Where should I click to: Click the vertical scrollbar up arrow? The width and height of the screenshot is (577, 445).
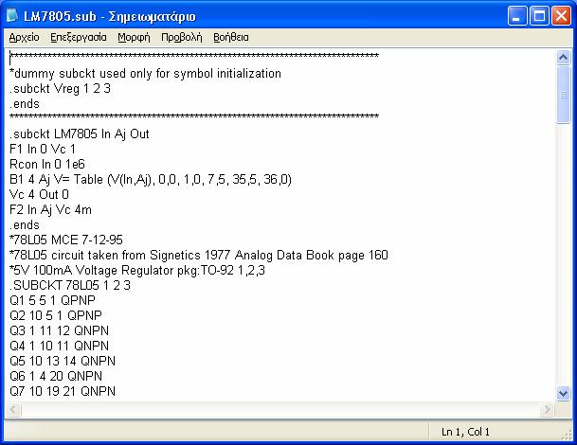pos(564,58)
